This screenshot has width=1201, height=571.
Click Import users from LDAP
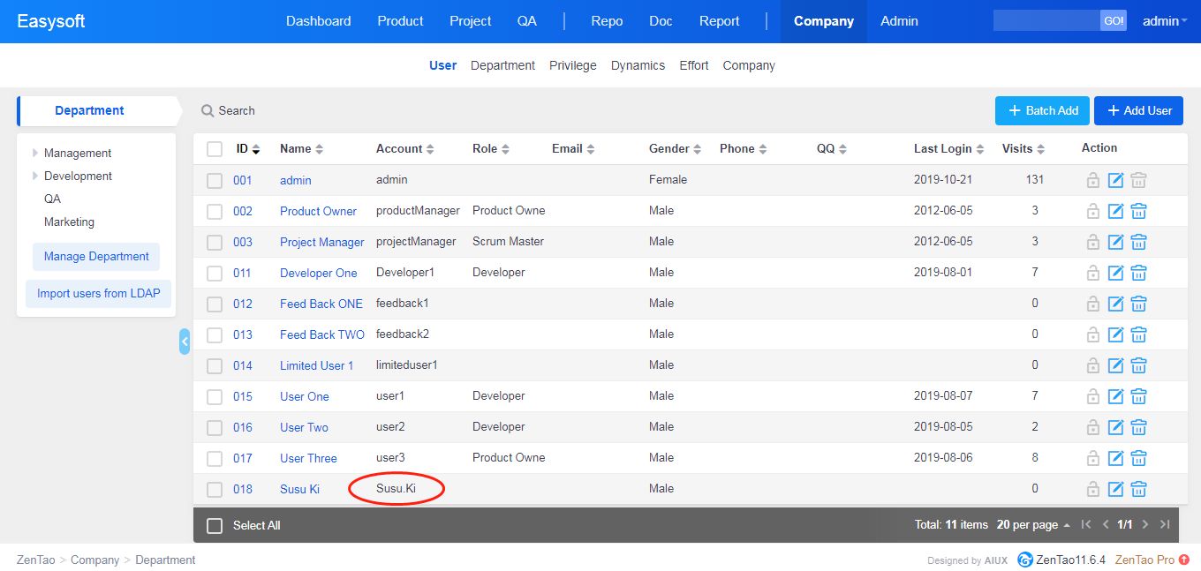tap(99, 294)
